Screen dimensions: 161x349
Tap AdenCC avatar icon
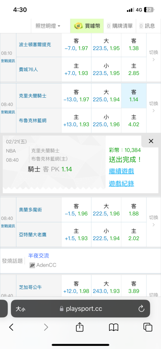(x=32, y=265)
